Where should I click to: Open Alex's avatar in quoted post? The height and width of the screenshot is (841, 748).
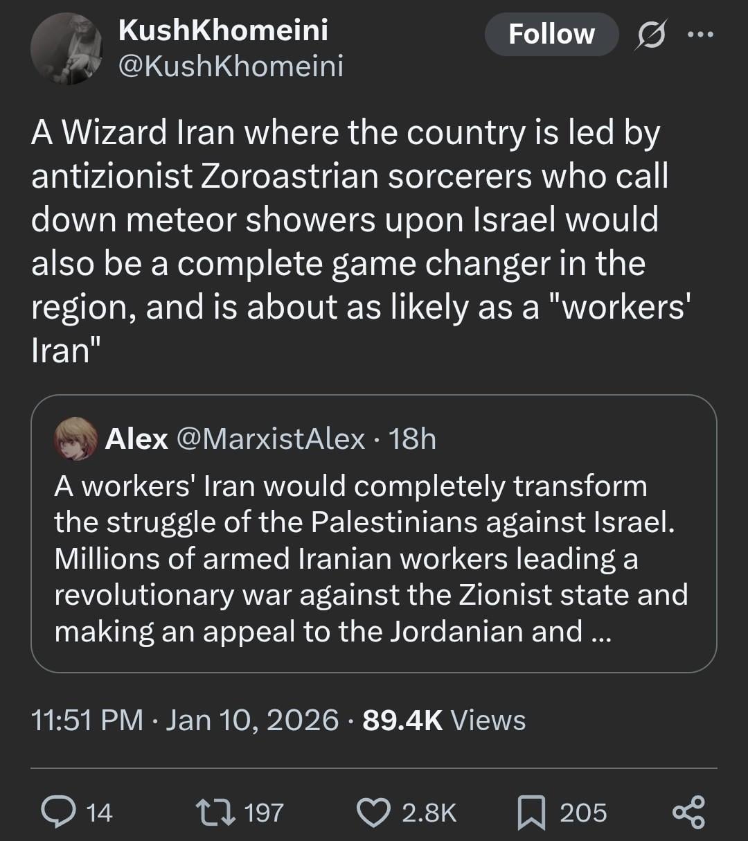pos(76,439)
